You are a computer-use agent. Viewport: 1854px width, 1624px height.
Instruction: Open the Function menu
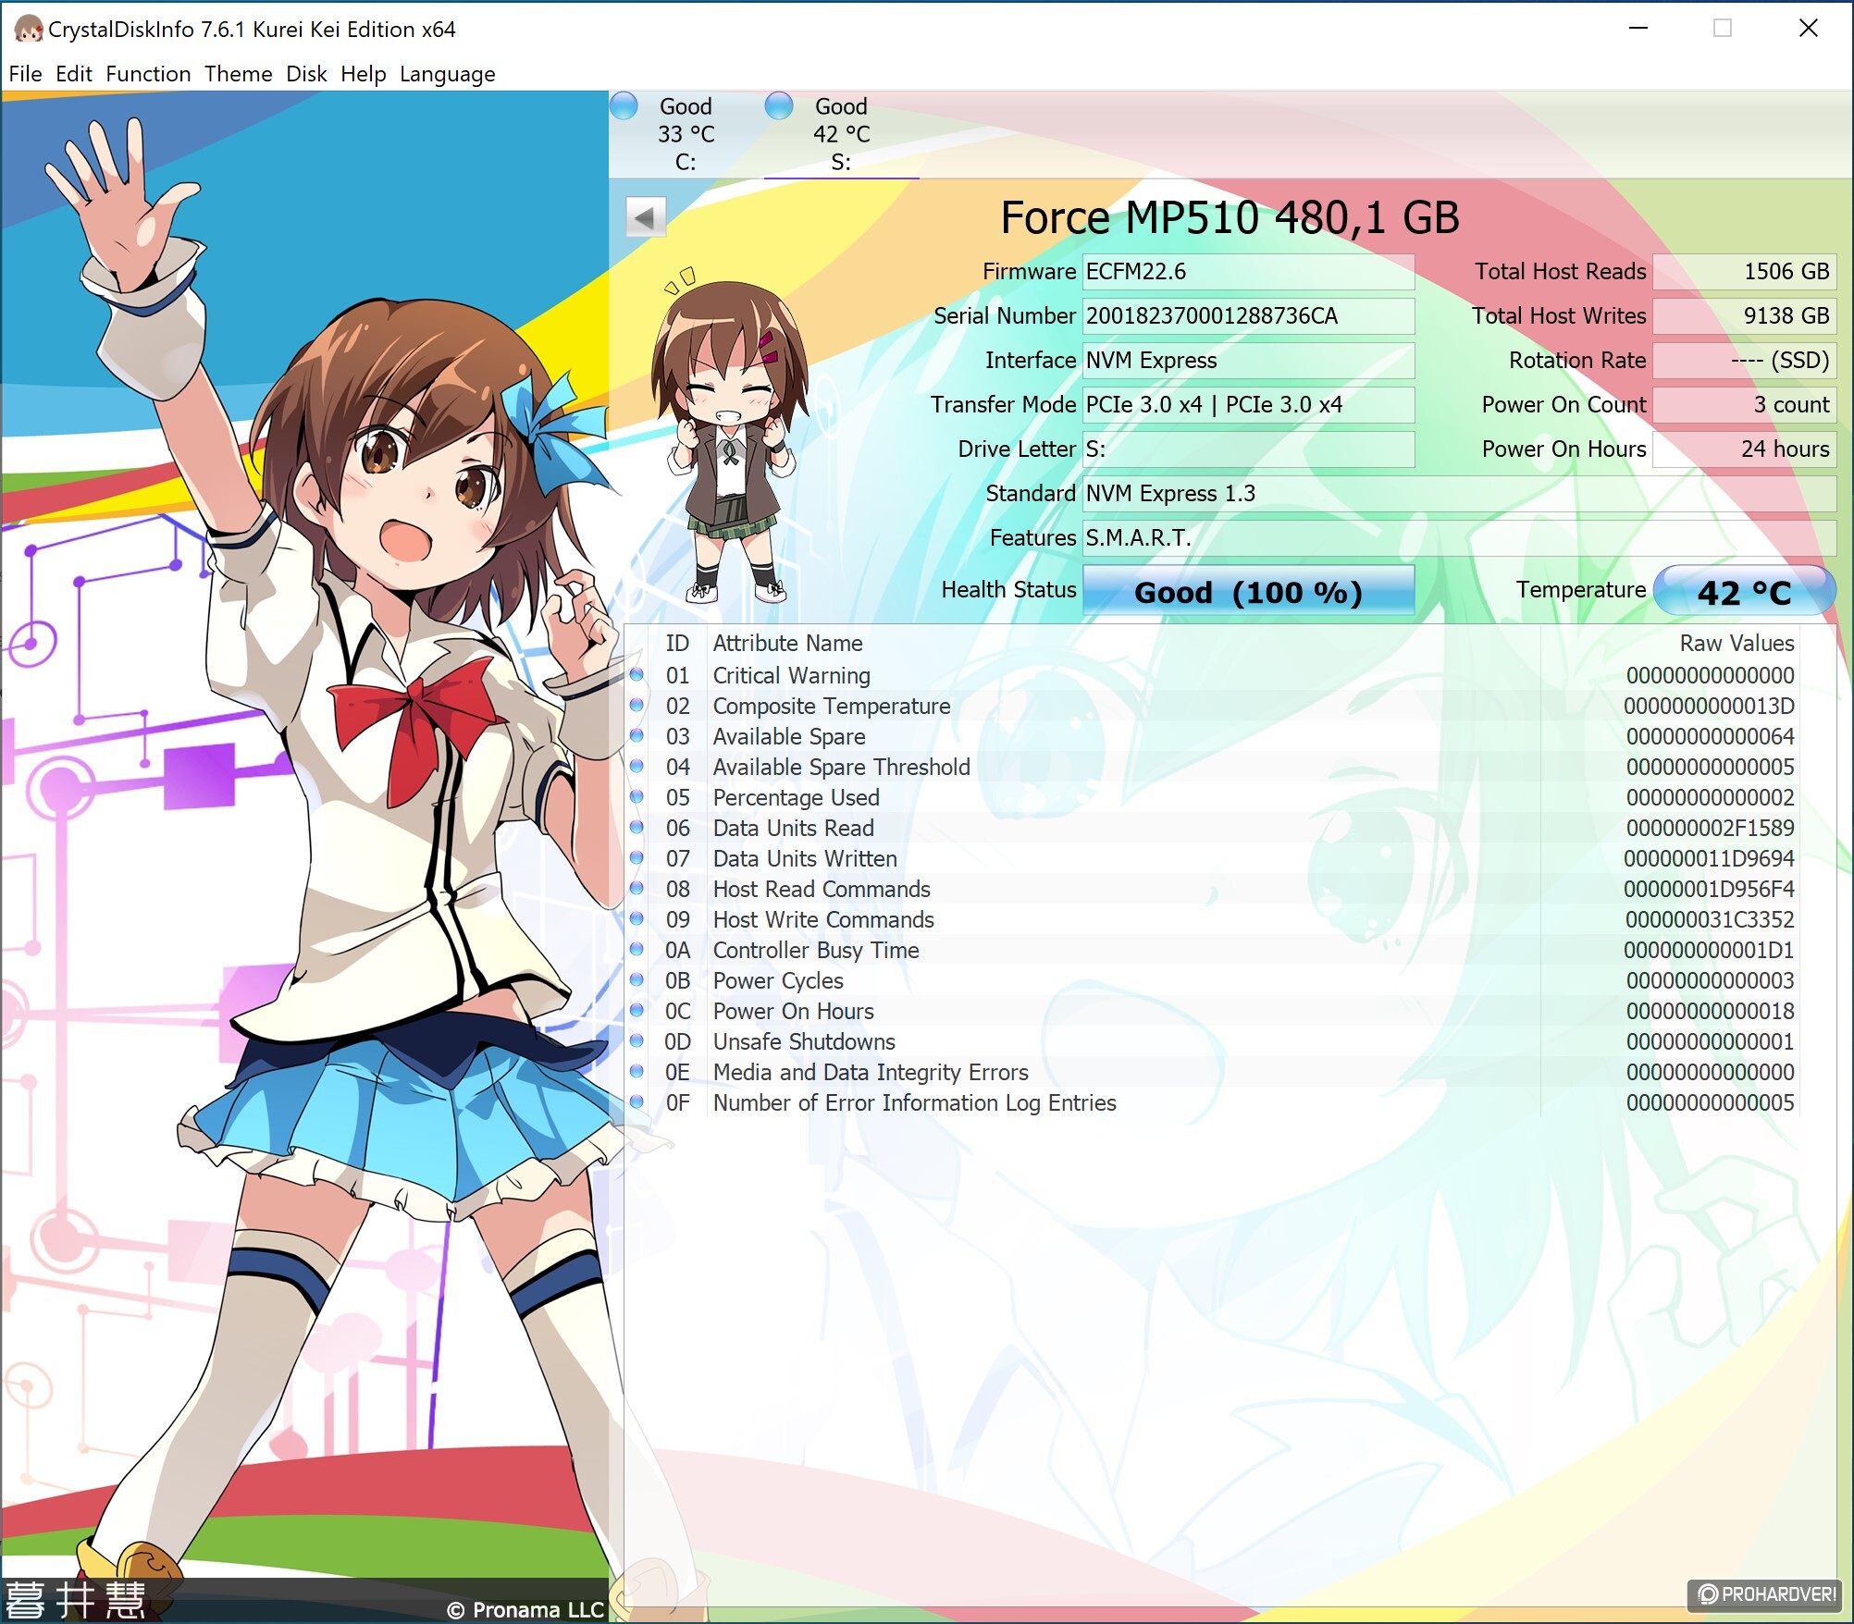coord(148,74)
